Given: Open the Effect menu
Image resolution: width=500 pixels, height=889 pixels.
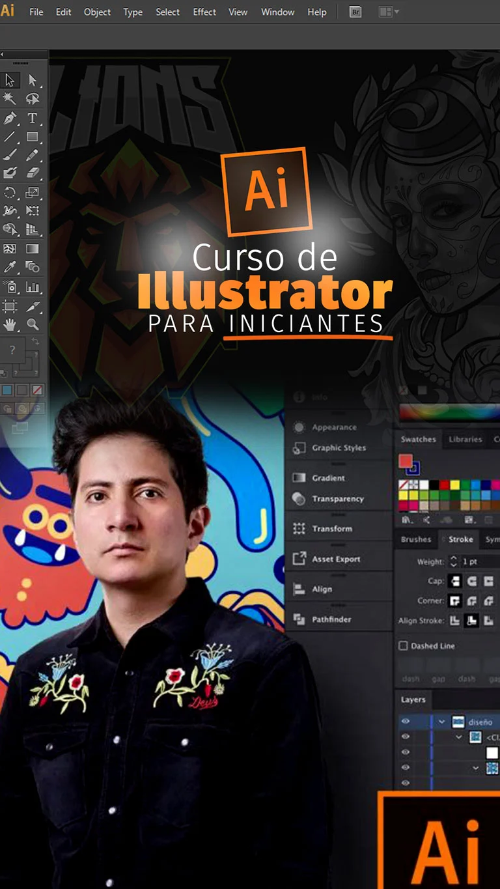Looking at the screenshot, I should (x=204, y=12).
